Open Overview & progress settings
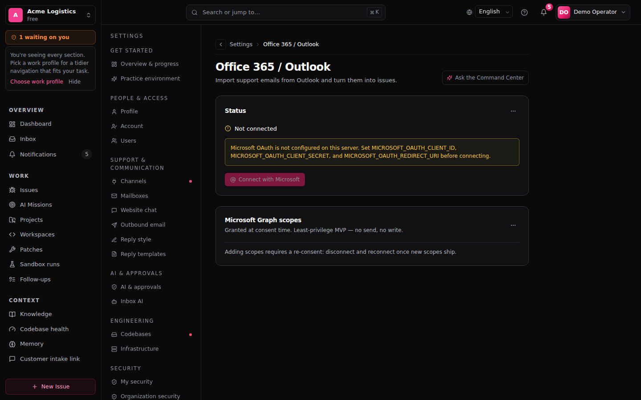 tap(151, 64)
